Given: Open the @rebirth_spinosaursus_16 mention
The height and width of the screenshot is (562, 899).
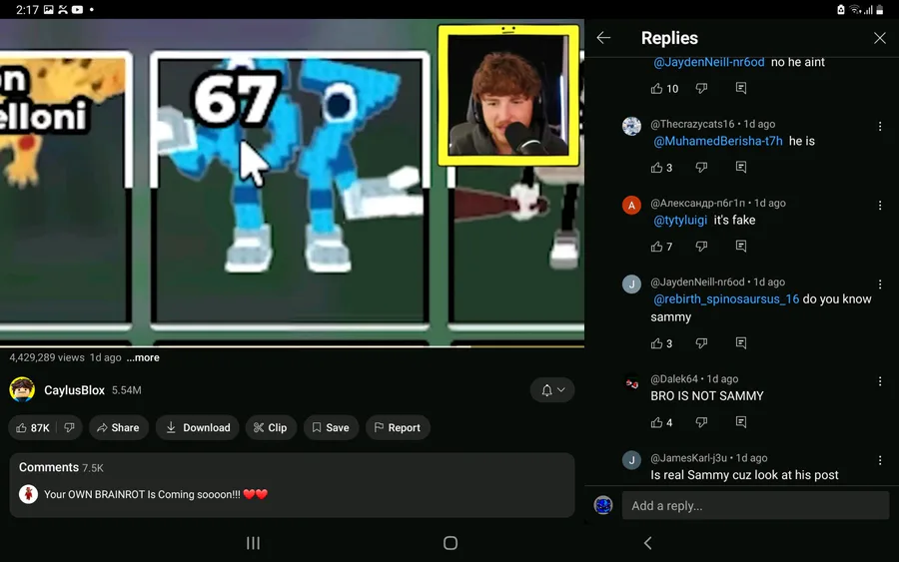Looking at the screenshot, I should [x=726, y=299].
